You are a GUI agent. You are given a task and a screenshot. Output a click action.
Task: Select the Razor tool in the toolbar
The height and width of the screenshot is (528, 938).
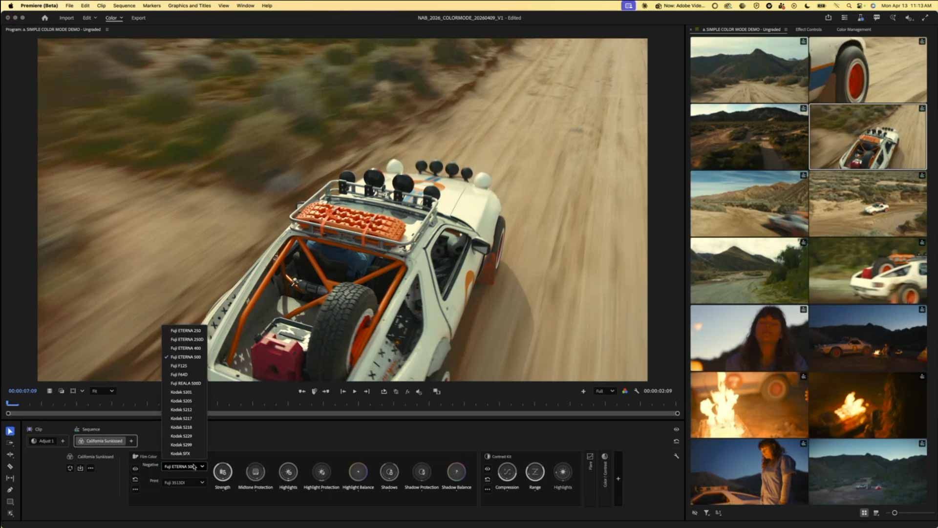point(10,466)
